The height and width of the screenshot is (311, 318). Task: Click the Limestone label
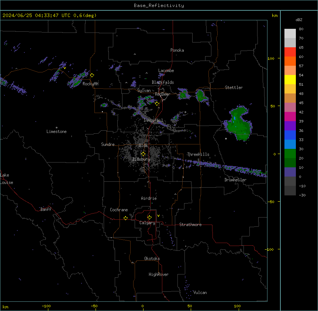(x=56, y=131)
